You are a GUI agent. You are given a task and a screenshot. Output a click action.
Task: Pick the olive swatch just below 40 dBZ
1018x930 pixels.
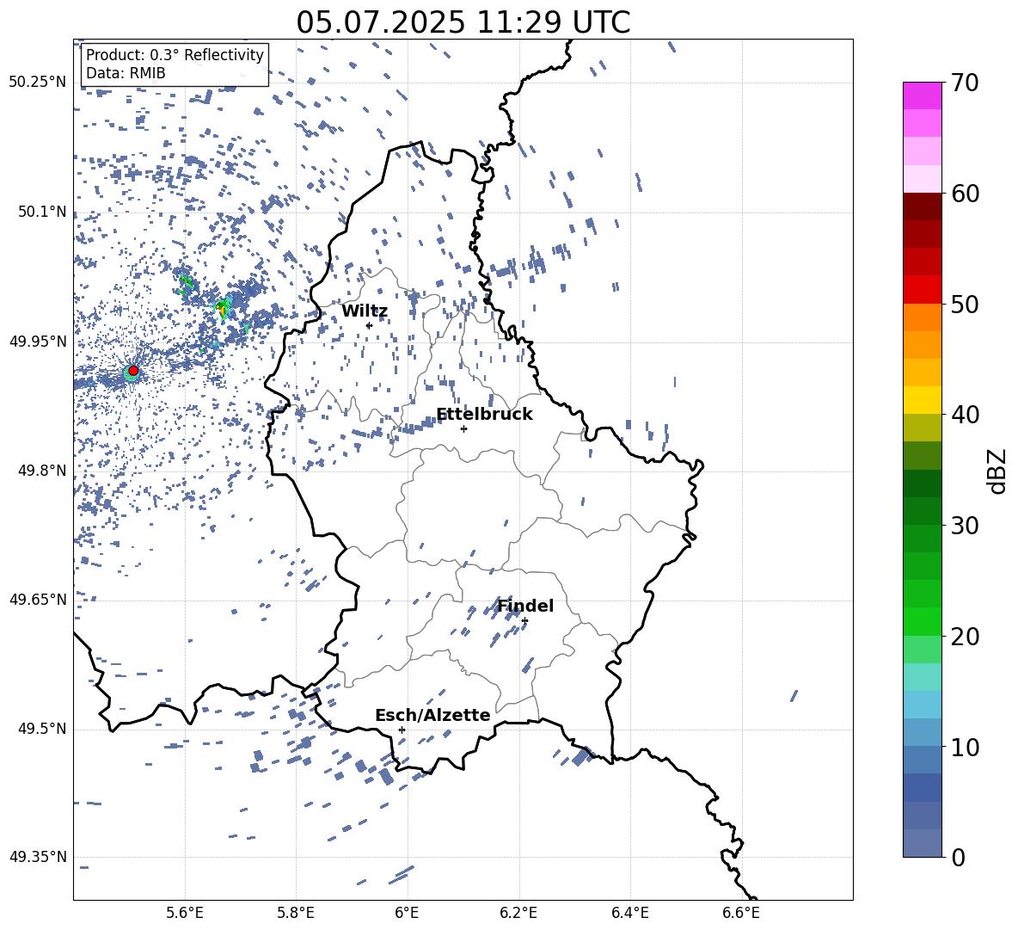(x=922, y=428)
